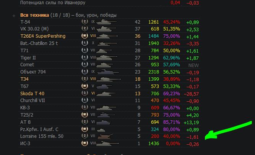Click the 32,26% win rate of Bat.-Chatillon
The image size is (255, 155).
tap(172, 43)
